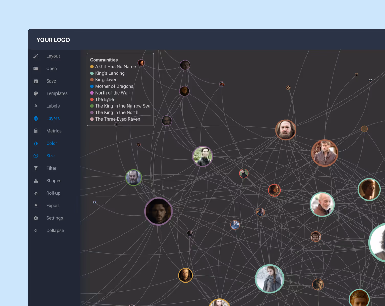
Task: Click the Open folder icon
Action: pos(36,68)
